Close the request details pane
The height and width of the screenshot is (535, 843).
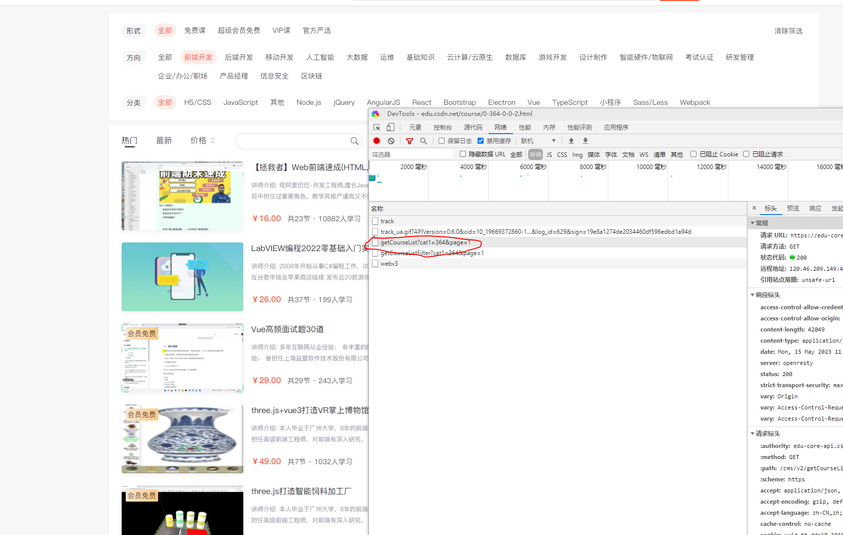tap(754, 208)
